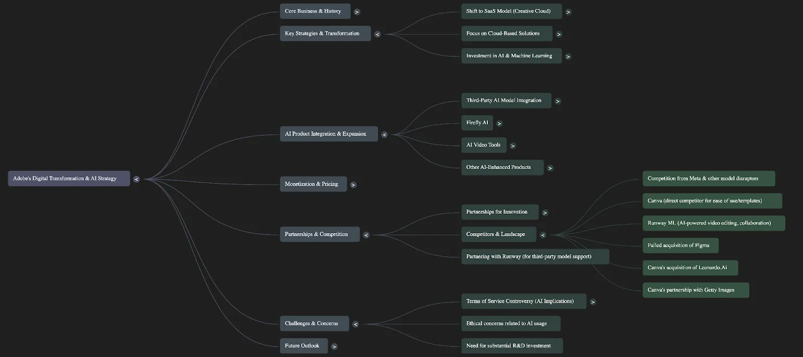Click the Partnering with Runway node
This screenshot has height=357, width=803.
535,257
